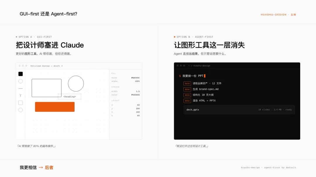Toggle the done badge next to 生成 brand-spec.md

click(x=187, y=89)
